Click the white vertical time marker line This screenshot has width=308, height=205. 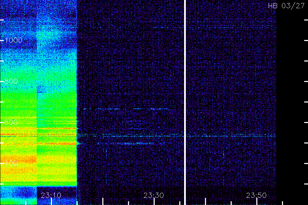[185, 102]
